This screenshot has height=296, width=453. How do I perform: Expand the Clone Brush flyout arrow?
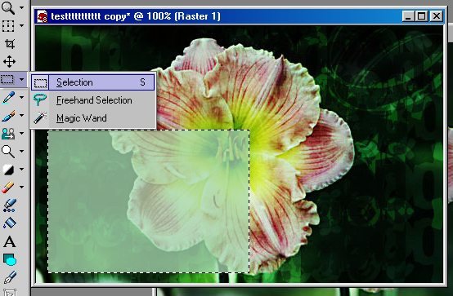pyautogui.click(x=21, y=133)
